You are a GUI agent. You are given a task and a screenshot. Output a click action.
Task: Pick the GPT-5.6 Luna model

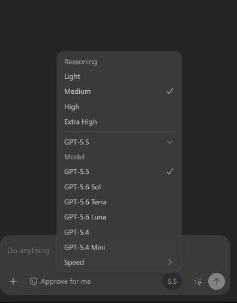click(119, 217)
